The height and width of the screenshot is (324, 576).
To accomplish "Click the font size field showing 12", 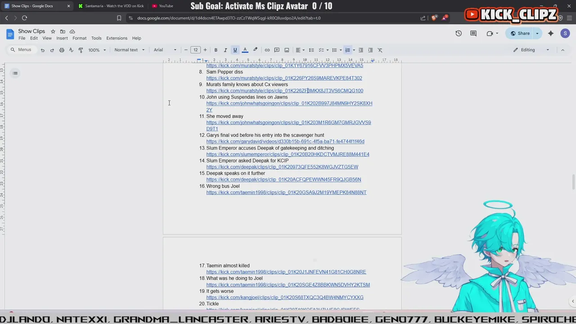I will (x=195, y=50).
